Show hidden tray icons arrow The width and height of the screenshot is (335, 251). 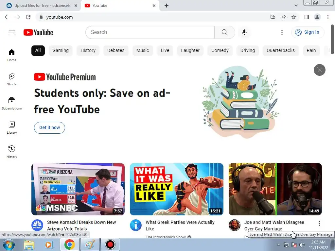[278, 245]
